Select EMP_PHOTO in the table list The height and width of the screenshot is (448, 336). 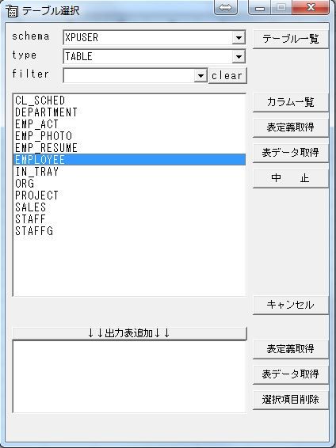pos(129,136)
